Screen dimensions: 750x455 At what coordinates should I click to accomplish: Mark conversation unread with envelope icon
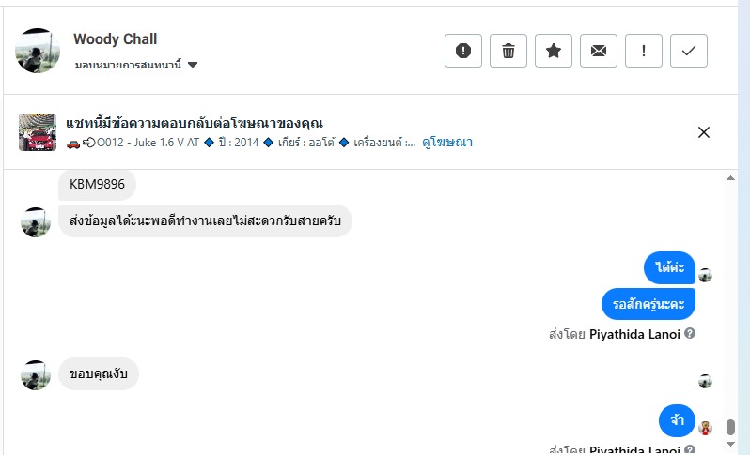pyautogui.click(x=599, y=52)
